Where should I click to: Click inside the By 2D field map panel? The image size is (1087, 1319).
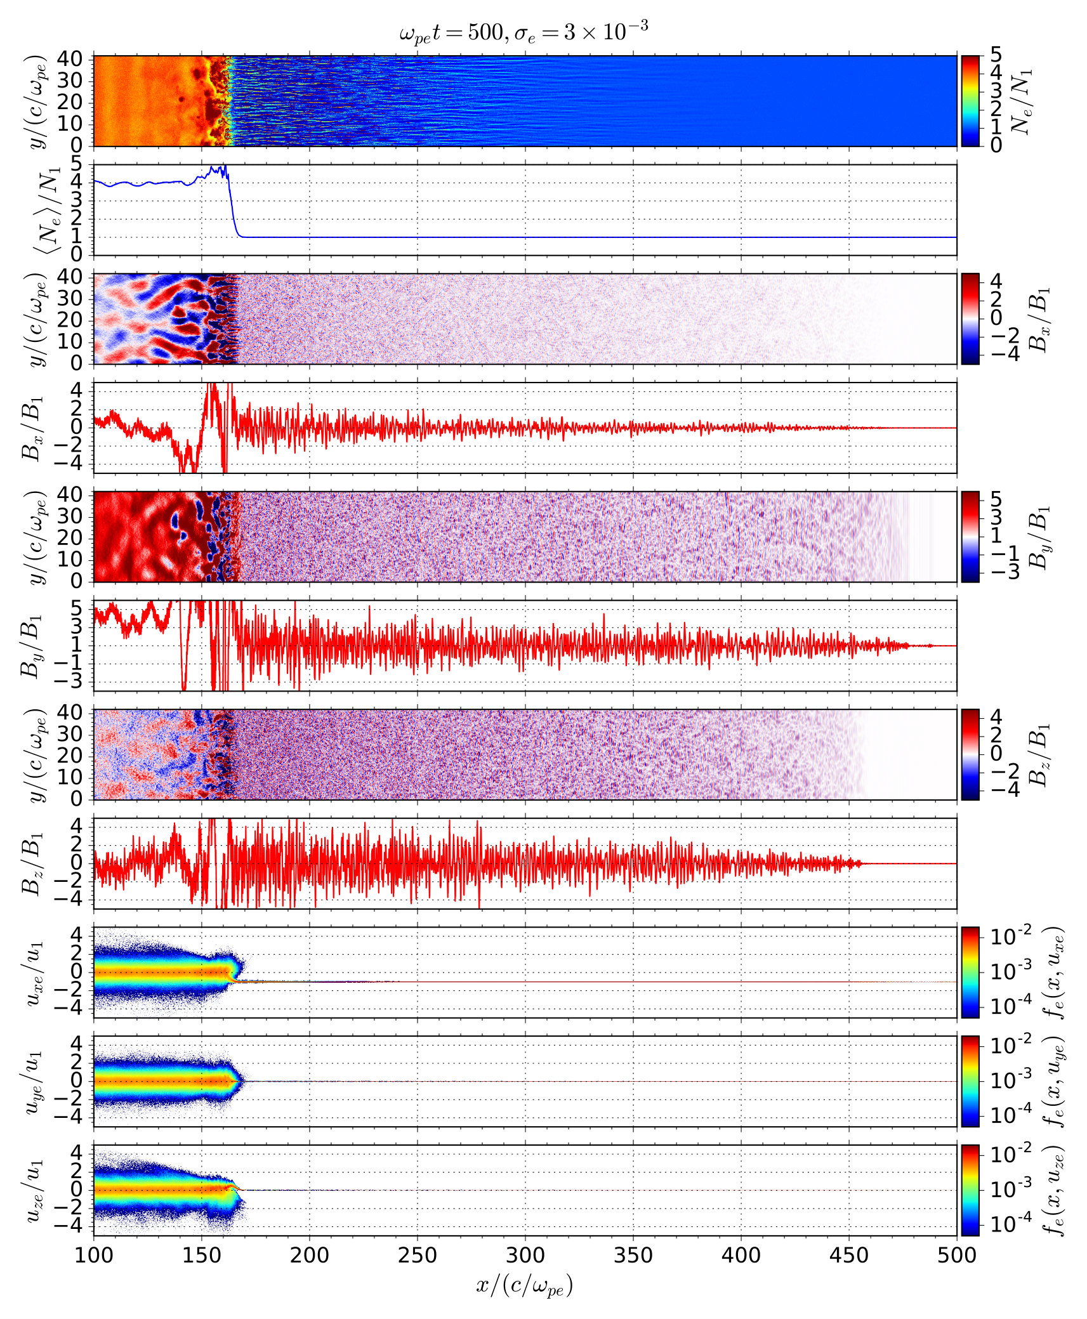tap(525, 536)
